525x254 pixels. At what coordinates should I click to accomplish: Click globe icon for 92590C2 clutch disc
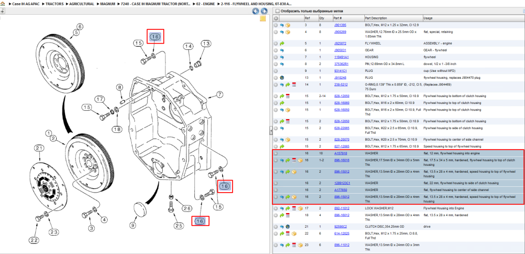point(288,227)
